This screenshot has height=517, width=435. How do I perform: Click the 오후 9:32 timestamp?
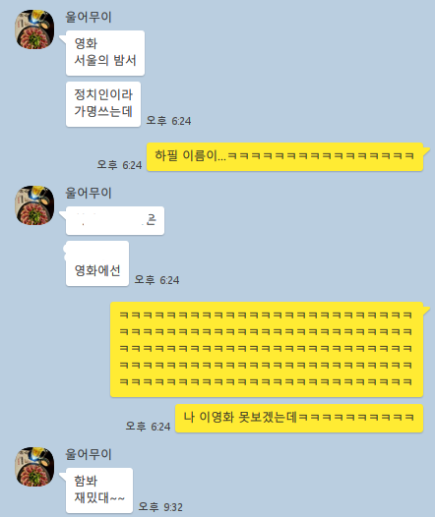coord(160,506)
